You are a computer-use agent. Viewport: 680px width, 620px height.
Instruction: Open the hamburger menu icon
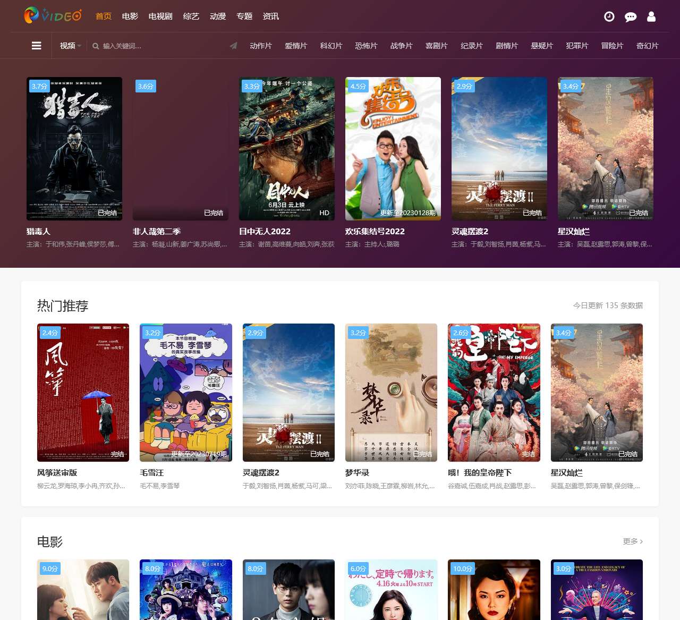(37, 46)
